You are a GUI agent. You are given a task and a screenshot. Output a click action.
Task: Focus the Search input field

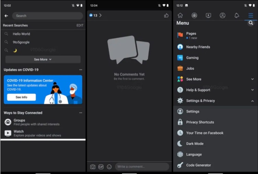pyautogui.click(x=47, y=16)
